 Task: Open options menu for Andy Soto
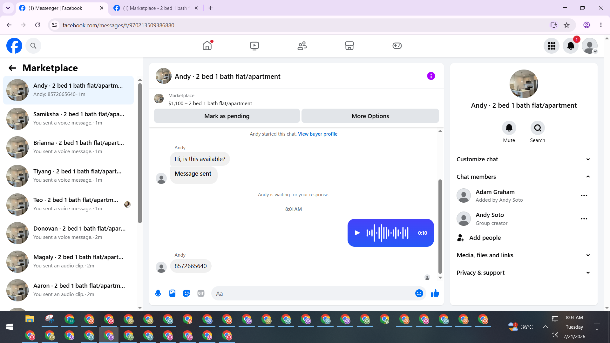584,219
